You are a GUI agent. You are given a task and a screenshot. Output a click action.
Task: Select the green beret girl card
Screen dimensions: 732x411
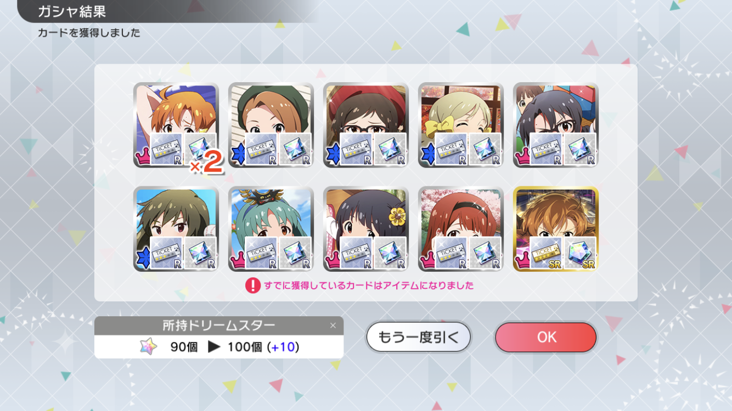[x=271, y=125]
